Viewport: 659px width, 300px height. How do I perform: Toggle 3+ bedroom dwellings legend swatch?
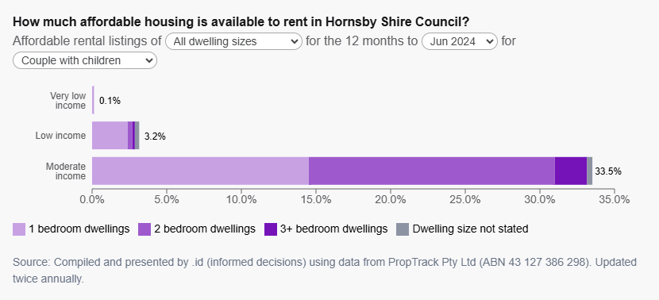click(271, 229)
